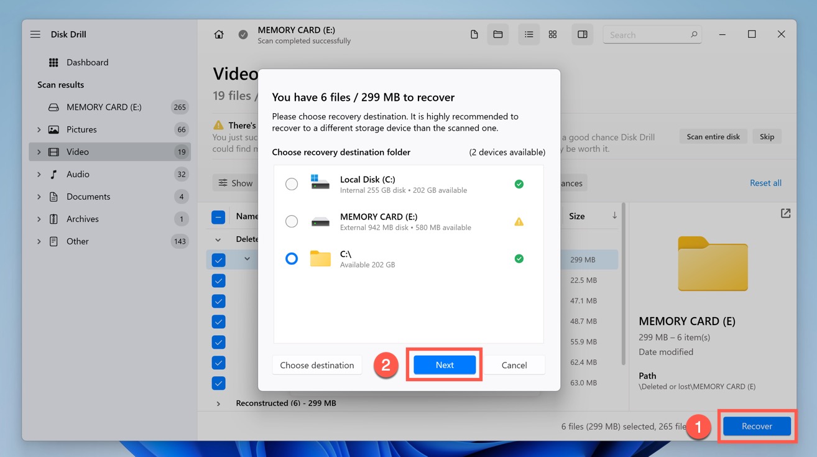
Task: Uncheck the 62.4 MB file checkbox
Action: (218, 362)
